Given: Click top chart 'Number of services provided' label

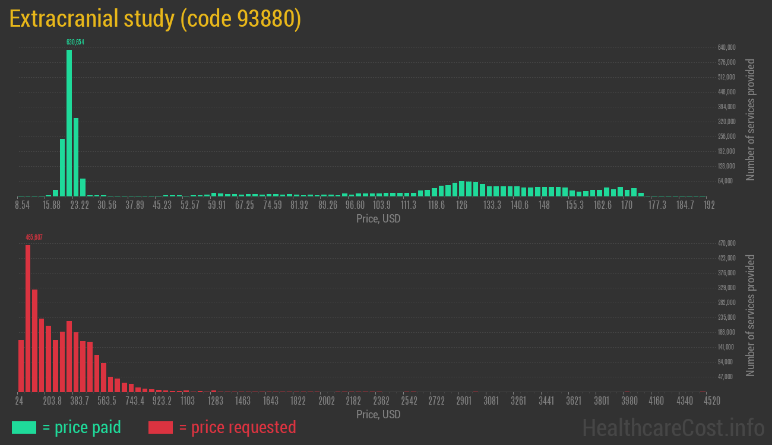Looking at the screenshot, I should (x=751, y=119).
